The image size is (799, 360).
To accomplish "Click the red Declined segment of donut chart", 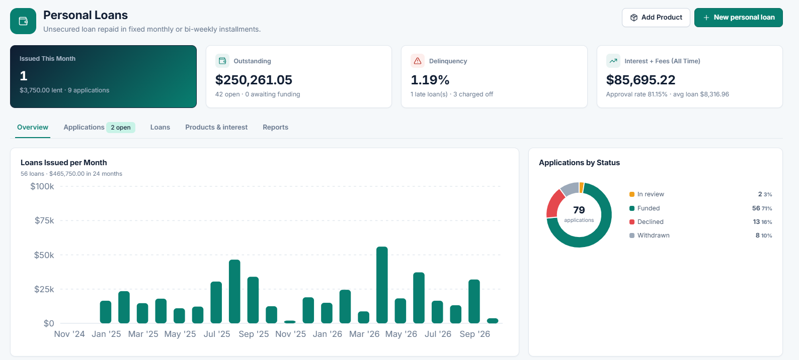I will click(x=554, y=203).
